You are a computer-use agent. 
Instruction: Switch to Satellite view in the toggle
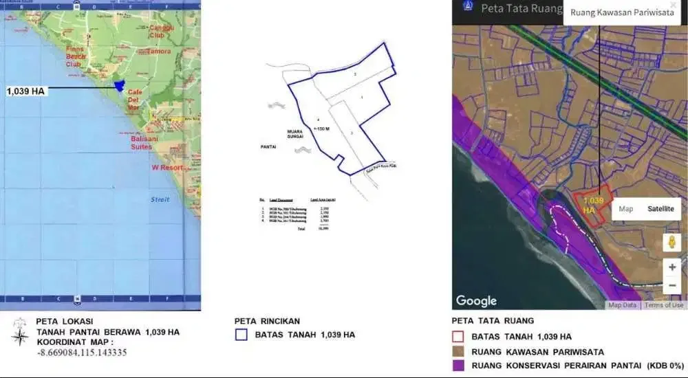660,209
